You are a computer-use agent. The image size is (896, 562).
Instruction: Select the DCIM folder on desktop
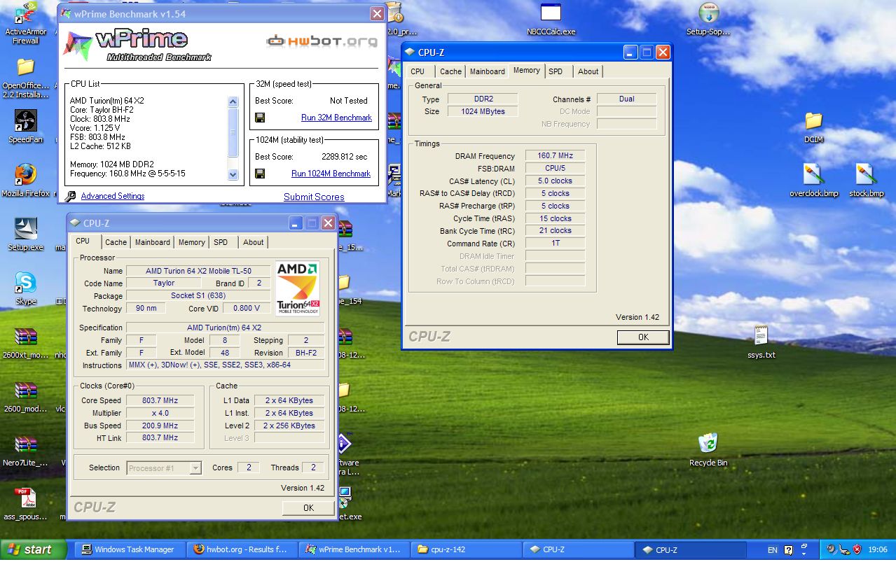813,120
